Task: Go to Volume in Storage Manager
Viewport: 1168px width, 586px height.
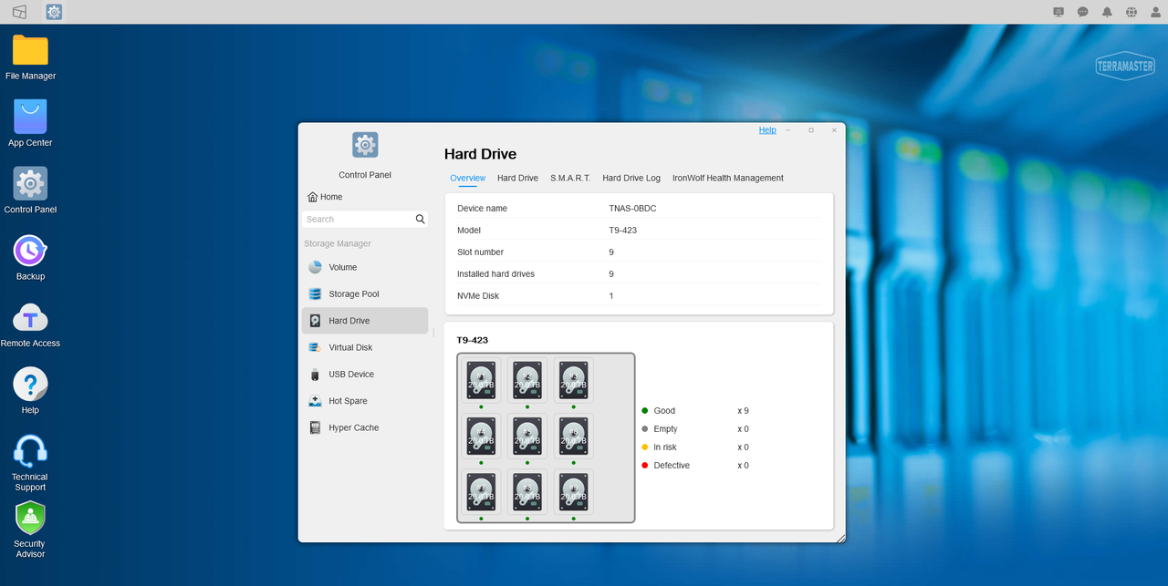Action: [x=365, y=267]
